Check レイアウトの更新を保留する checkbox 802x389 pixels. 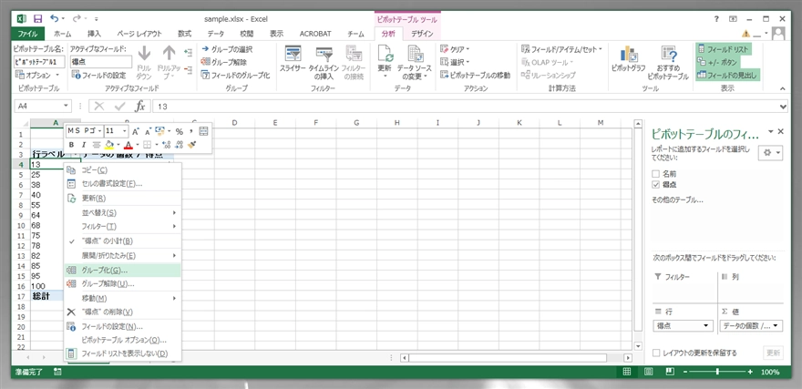(656, 353)
